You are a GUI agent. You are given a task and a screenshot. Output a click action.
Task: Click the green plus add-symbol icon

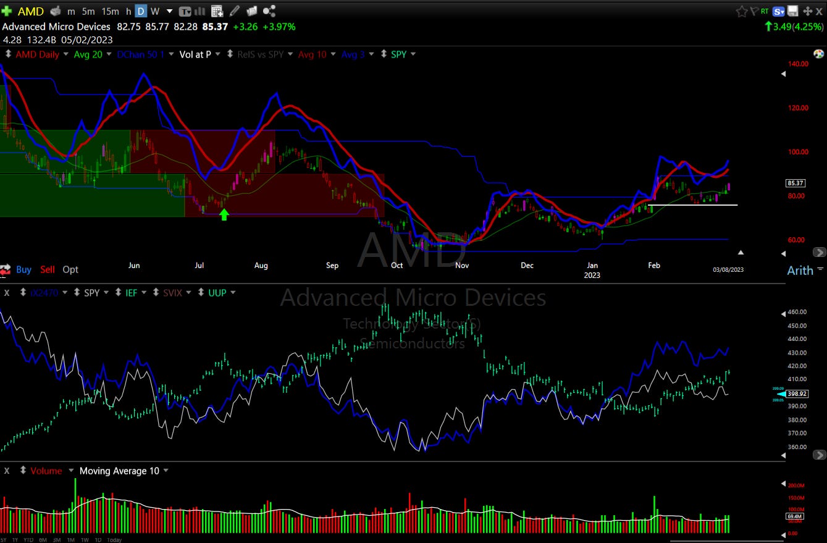[x=7, y=11]
